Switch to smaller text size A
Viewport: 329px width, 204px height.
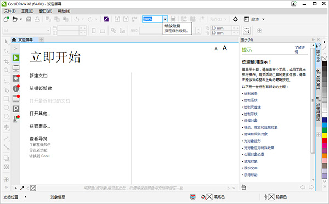pos(216,49)
